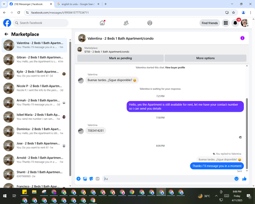
Task: Click the chat message scrollbar
Action: (247, 134)
